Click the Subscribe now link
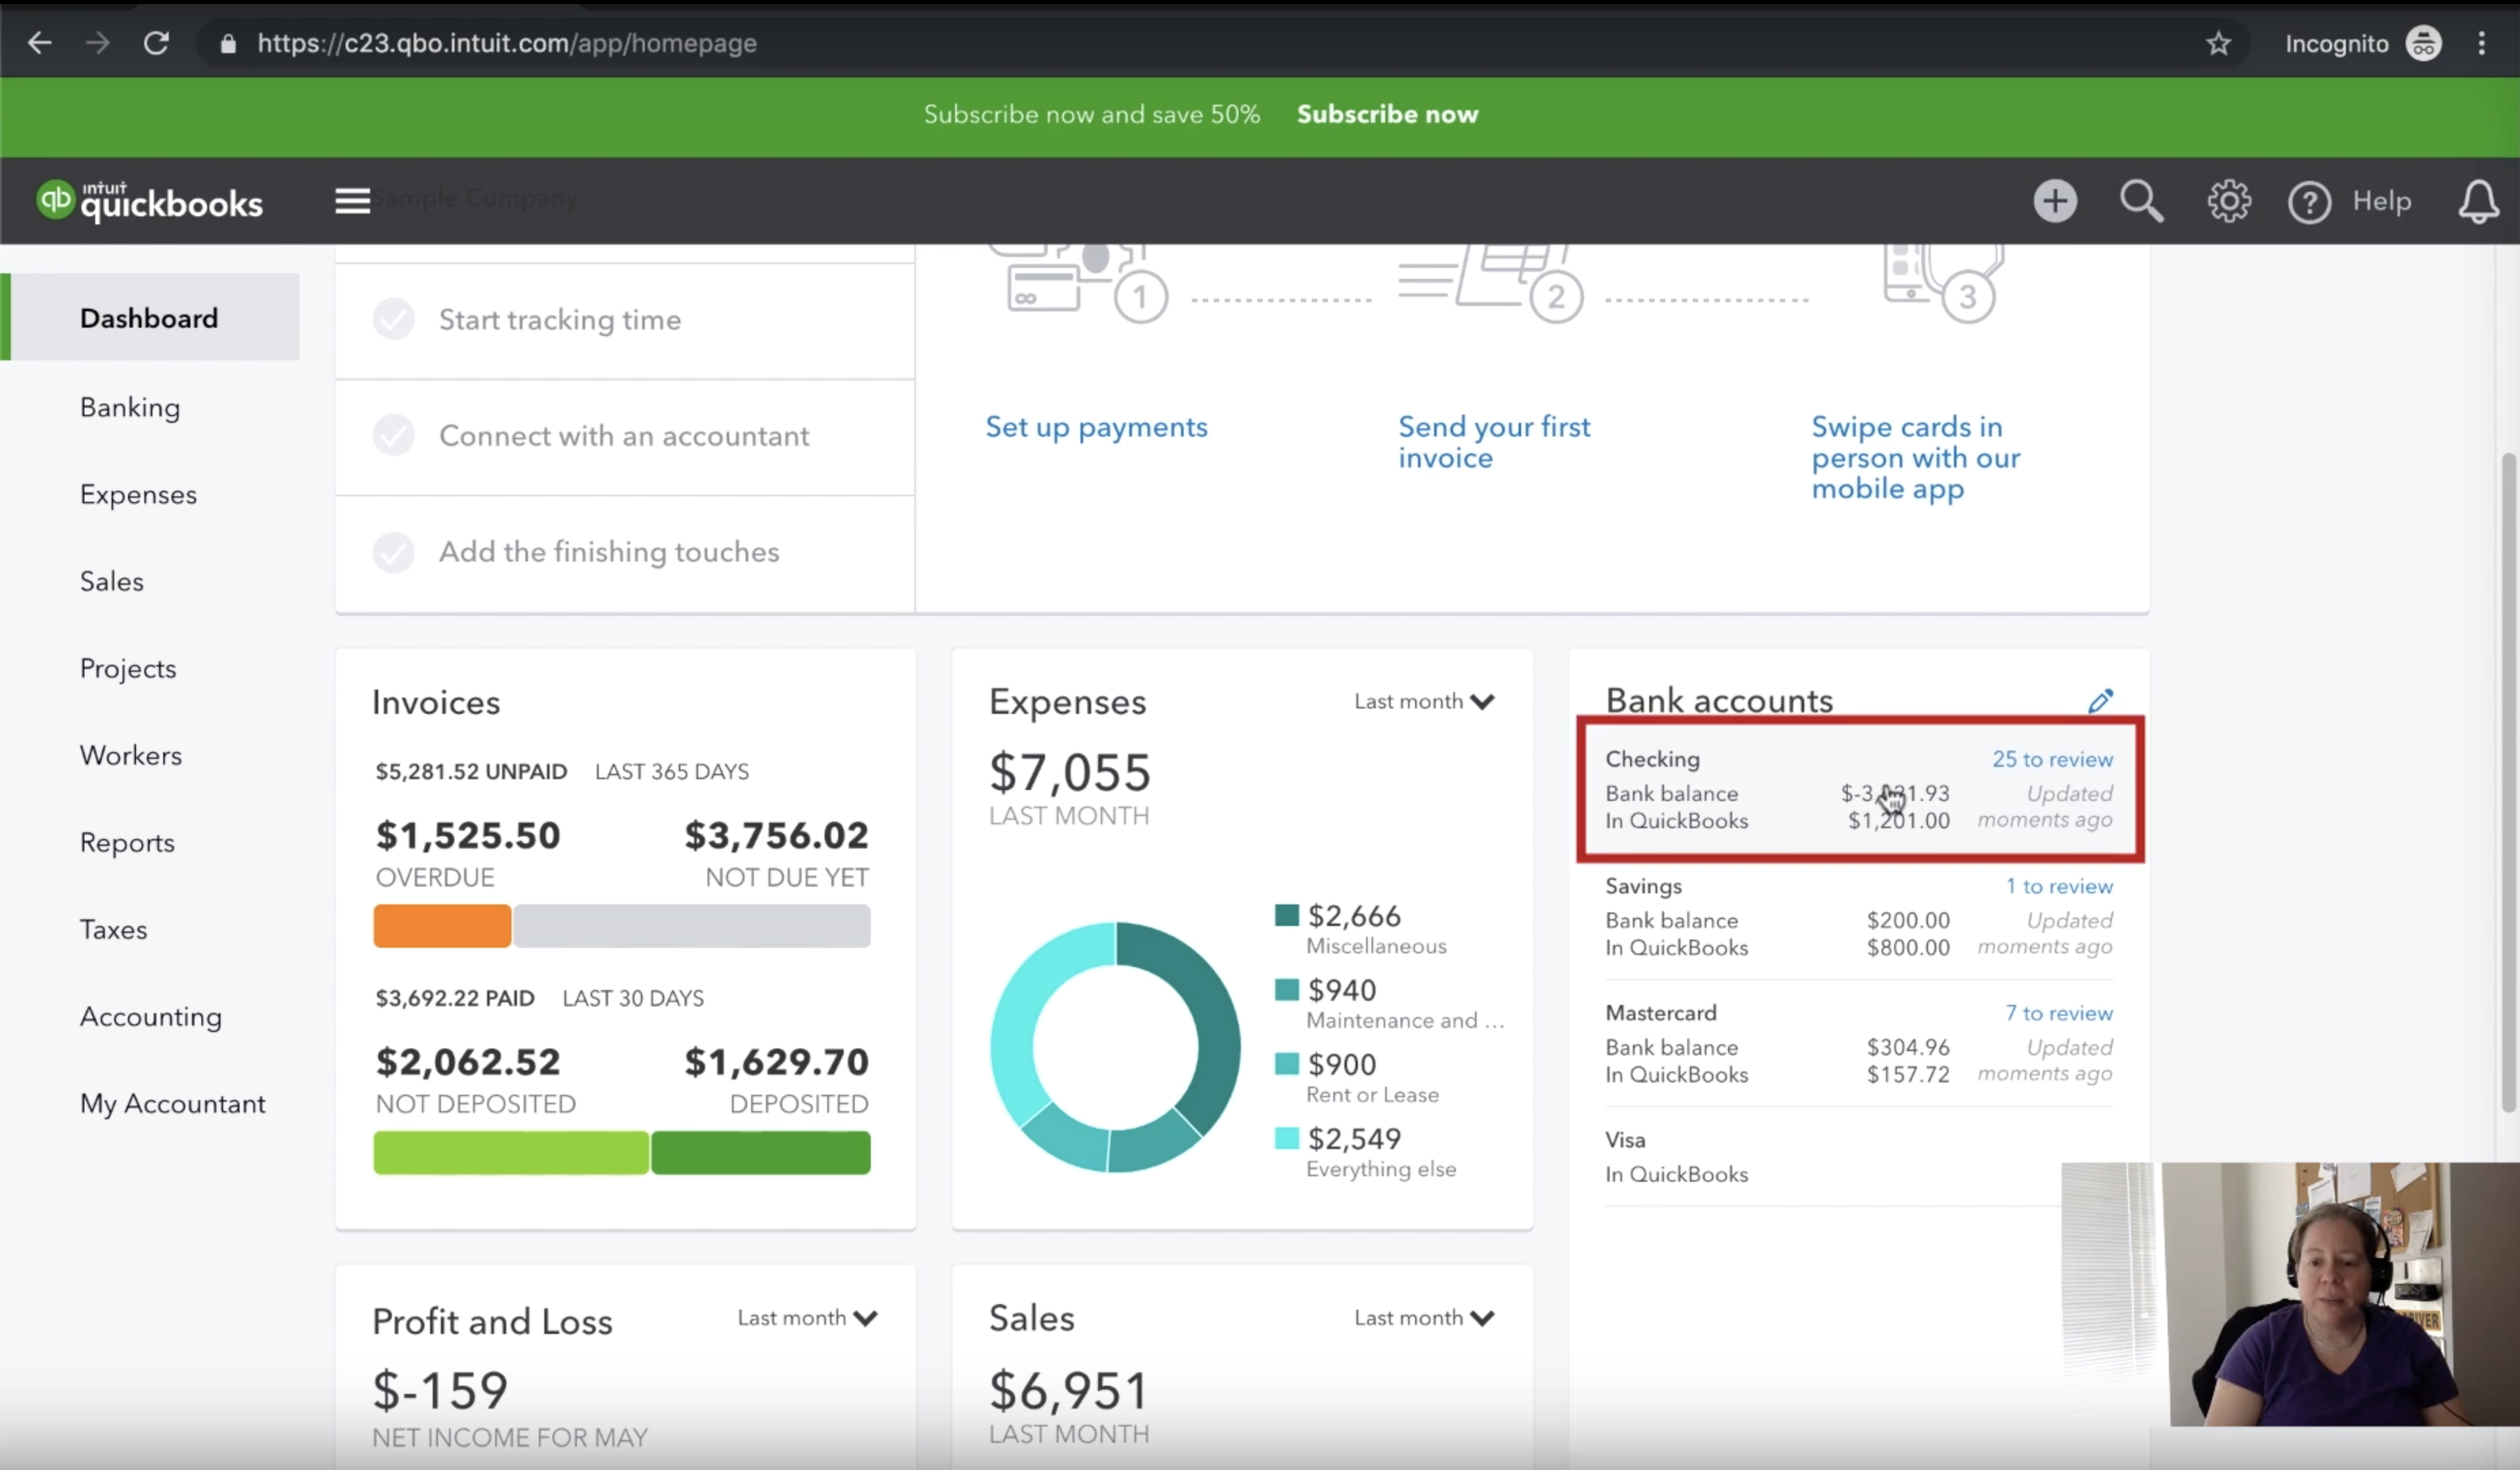Image resolution: width=2520 pixels, height=1470 pixels. coord(1387,114)
